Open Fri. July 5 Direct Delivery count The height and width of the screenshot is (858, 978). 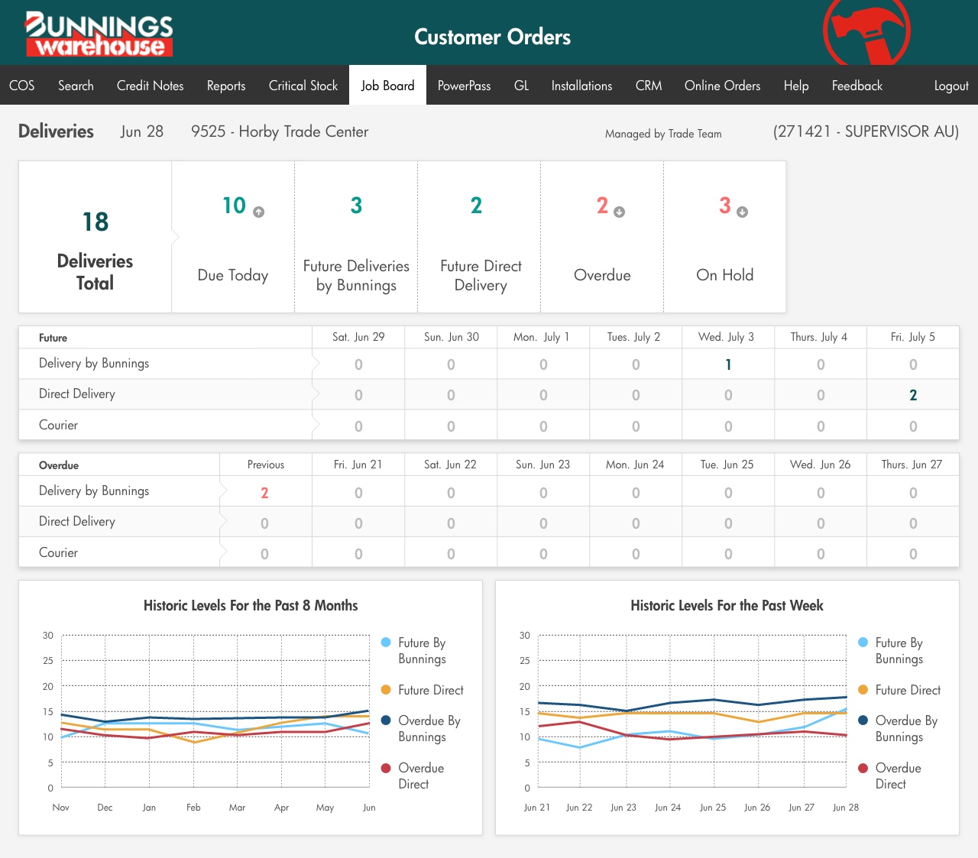click(x=913, y=395)
